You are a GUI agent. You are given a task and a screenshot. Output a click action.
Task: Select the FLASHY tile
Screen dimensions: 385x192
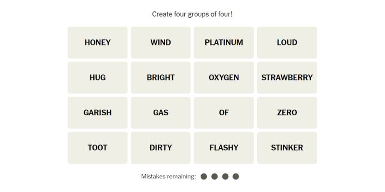tap(224, 148)
